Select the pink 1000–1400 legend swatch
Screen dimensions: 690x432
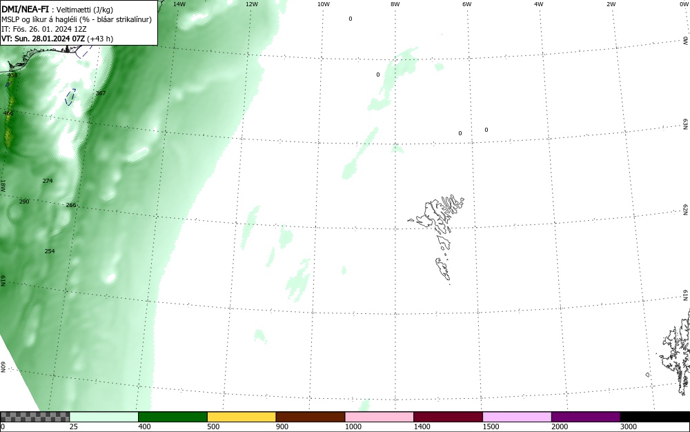coord(379,417)
